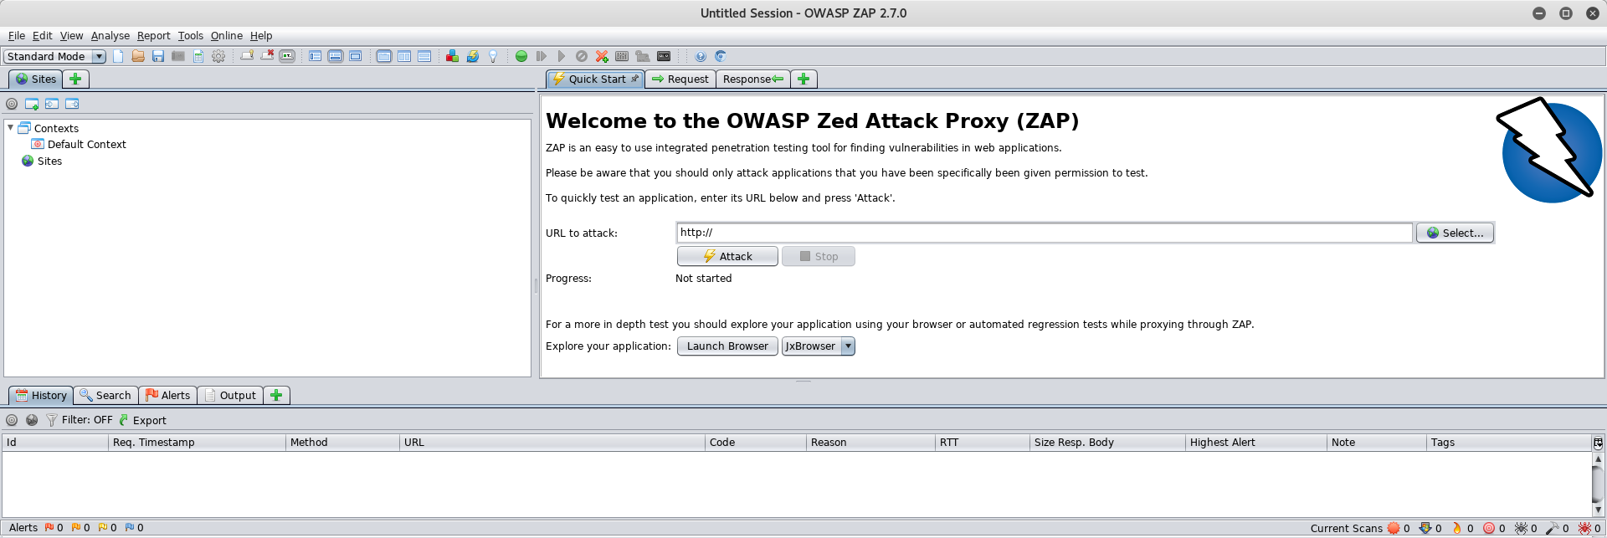
Task: Click the Show All Tabs toolbar icon
Action: (247, 56)
